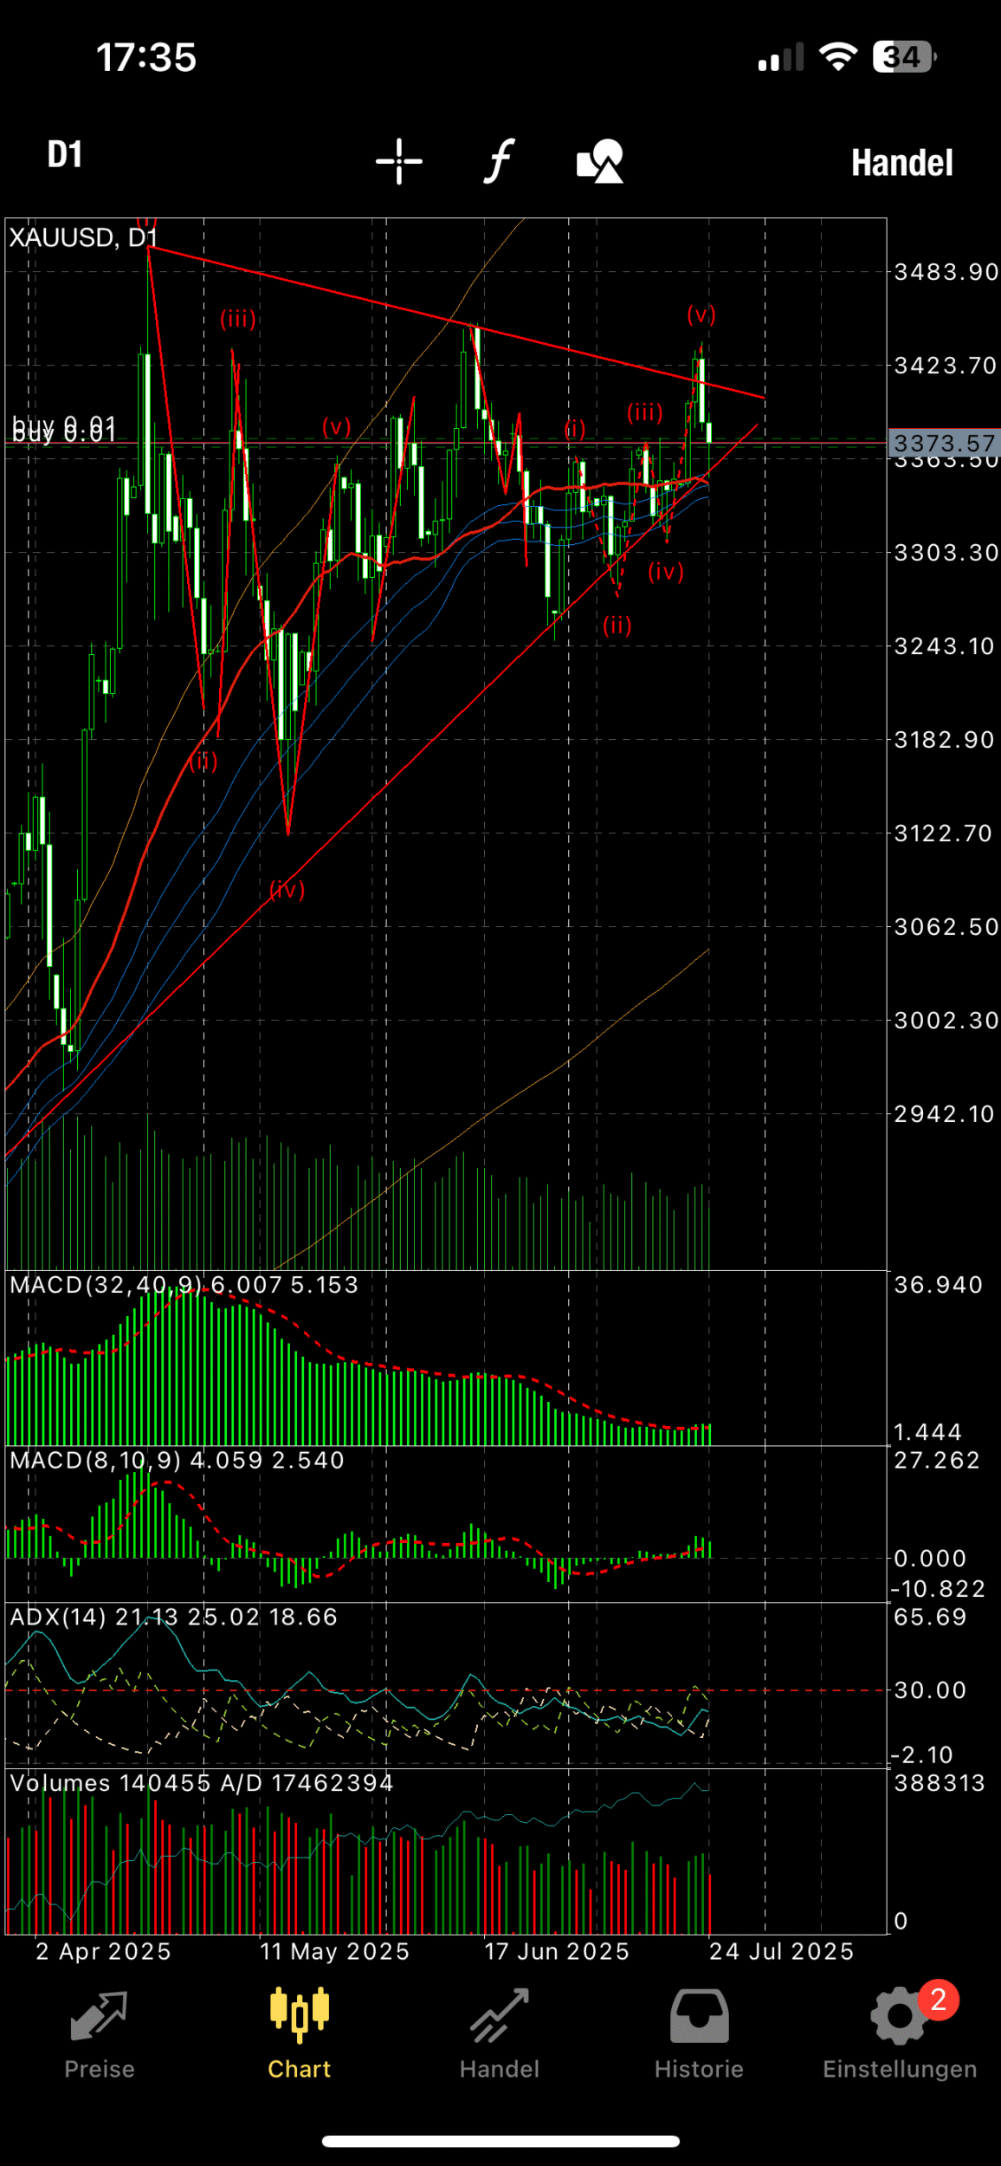Select the Chart tab in bottom bar
Screen dimensions: 1001x2166
pos(300,2033)
